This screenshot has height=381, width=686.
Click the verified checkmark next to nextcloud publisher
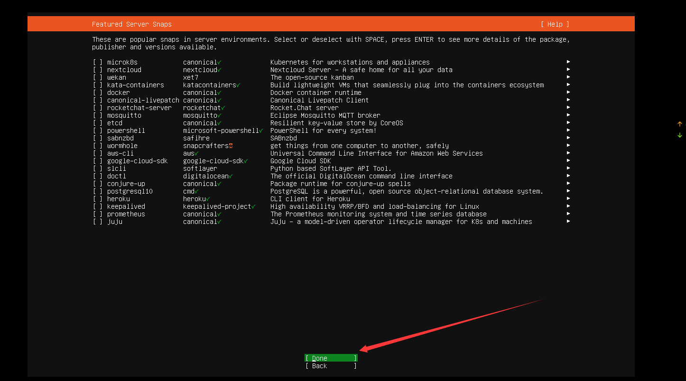(219, 70)
